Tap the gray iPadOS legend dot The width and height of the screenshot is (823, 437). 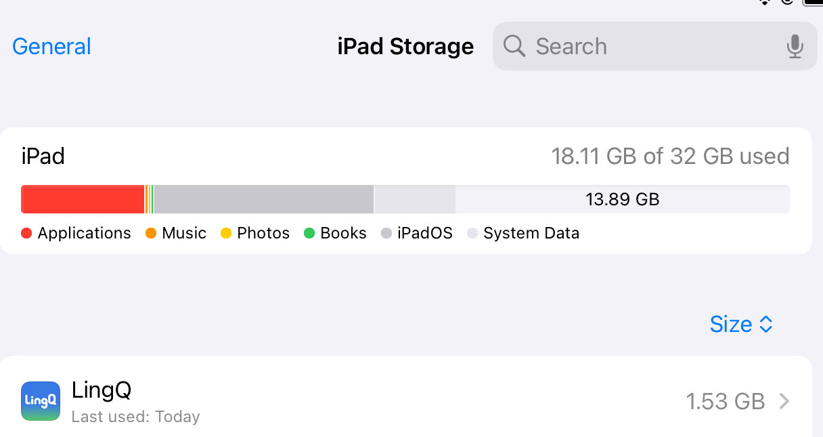[x=386, y=233]
